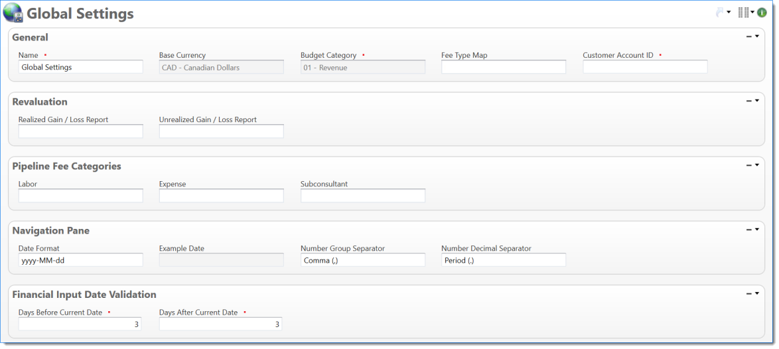
Task: Click the Number Group Separator Comma field
Action: 362,260
